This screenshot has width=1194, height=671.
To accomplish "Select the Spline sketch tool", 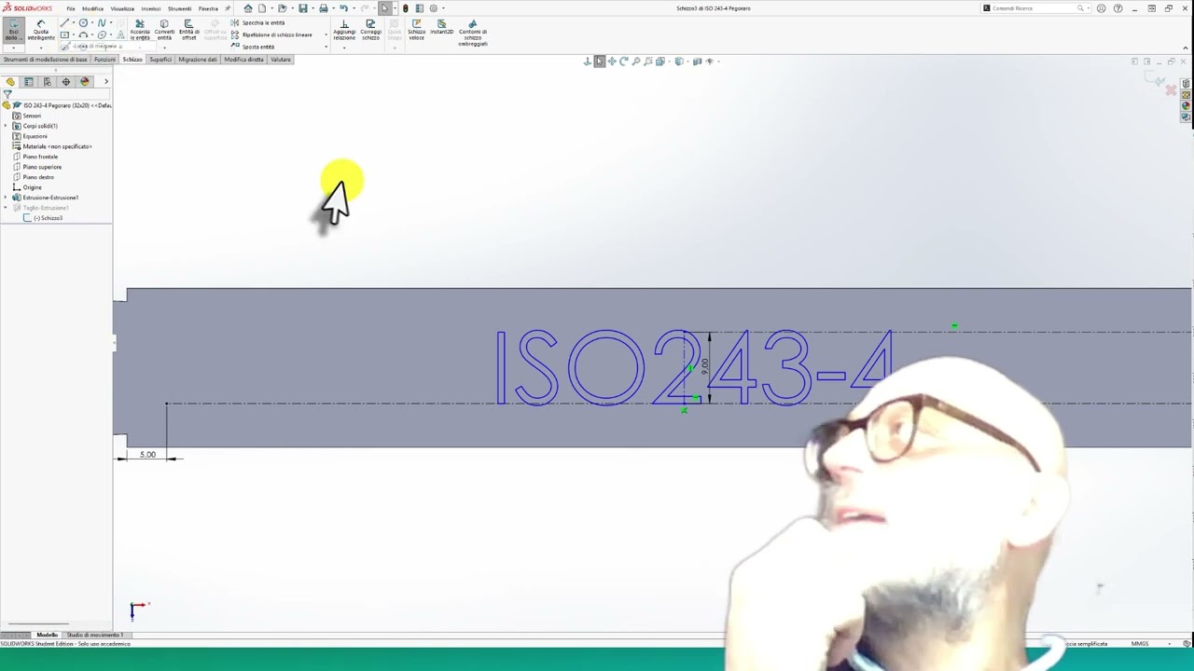I will coord(102,23).
